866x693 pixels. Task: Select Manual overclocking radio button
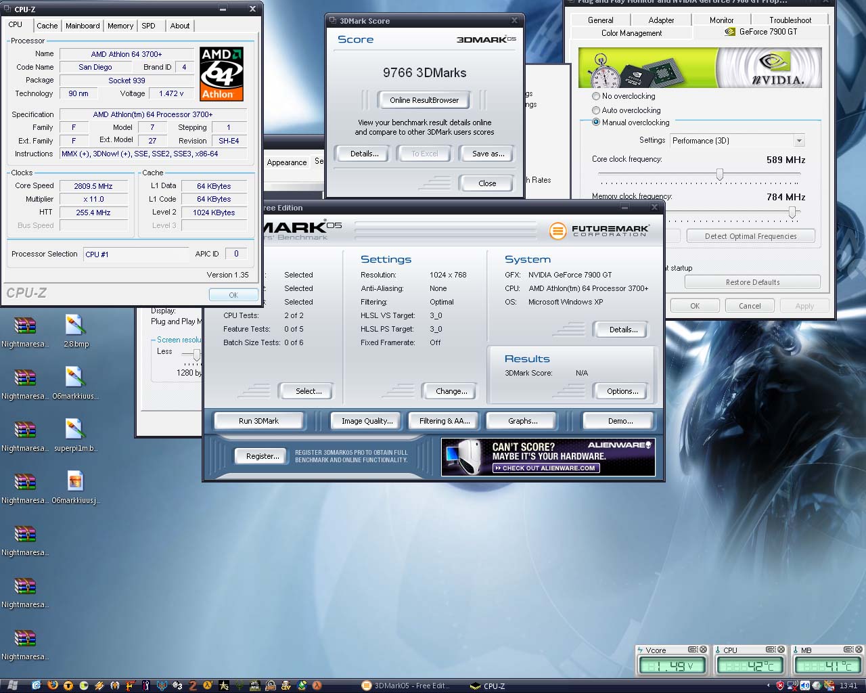click(596, 122)
